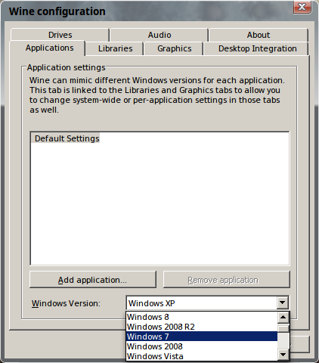Close the Wine configuration window
Screen dimensions: 319x363
[x=302, y=7]
